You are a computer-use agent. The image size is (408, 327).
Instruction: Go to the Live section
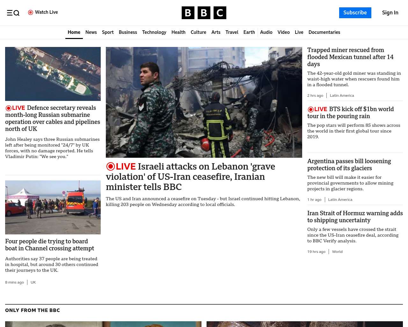click(299, 32)
